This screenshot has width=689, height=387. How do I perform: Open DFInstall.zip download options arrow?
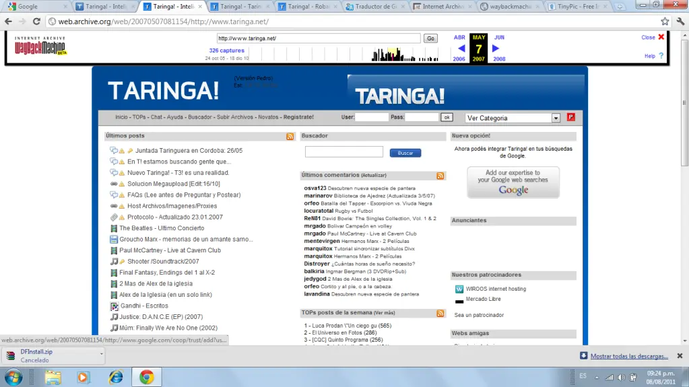(102, 353)
